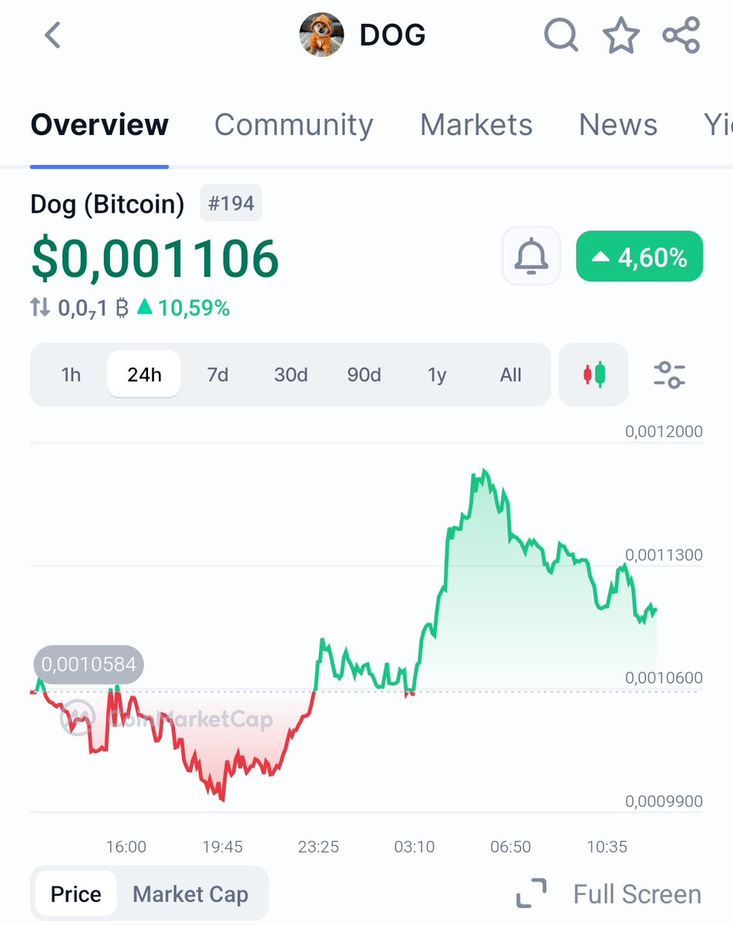Switch to the Markets tab

pyautogui.click(x=476, y=125)
